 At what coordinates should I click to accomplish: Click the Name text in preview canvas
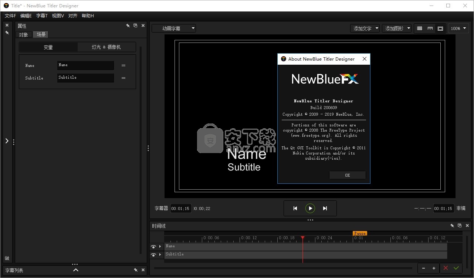tap(247, 154)
